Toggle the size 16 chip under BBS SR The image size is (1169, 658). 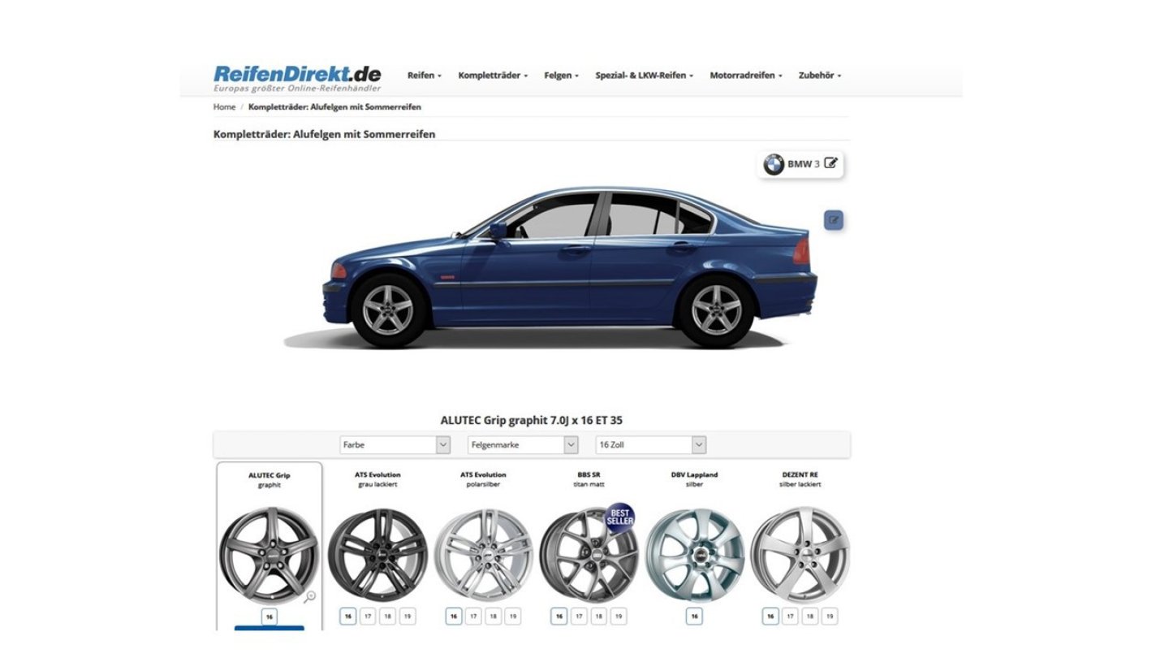tap(558, 617)
